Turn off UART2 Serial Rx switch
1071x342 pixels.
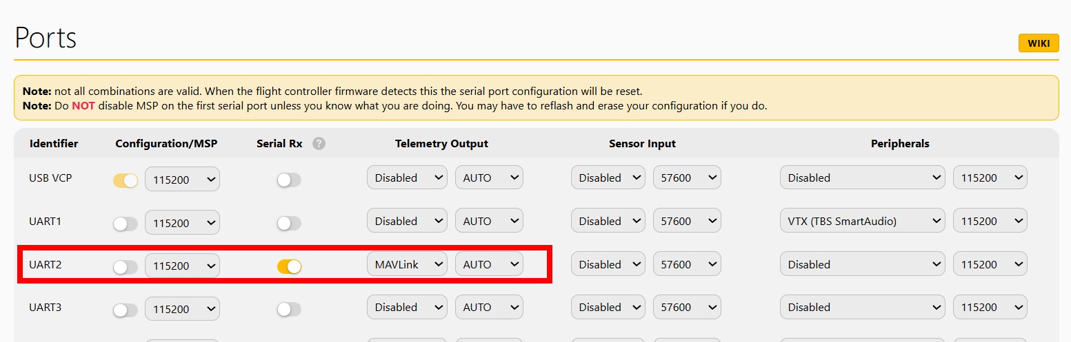289,266
